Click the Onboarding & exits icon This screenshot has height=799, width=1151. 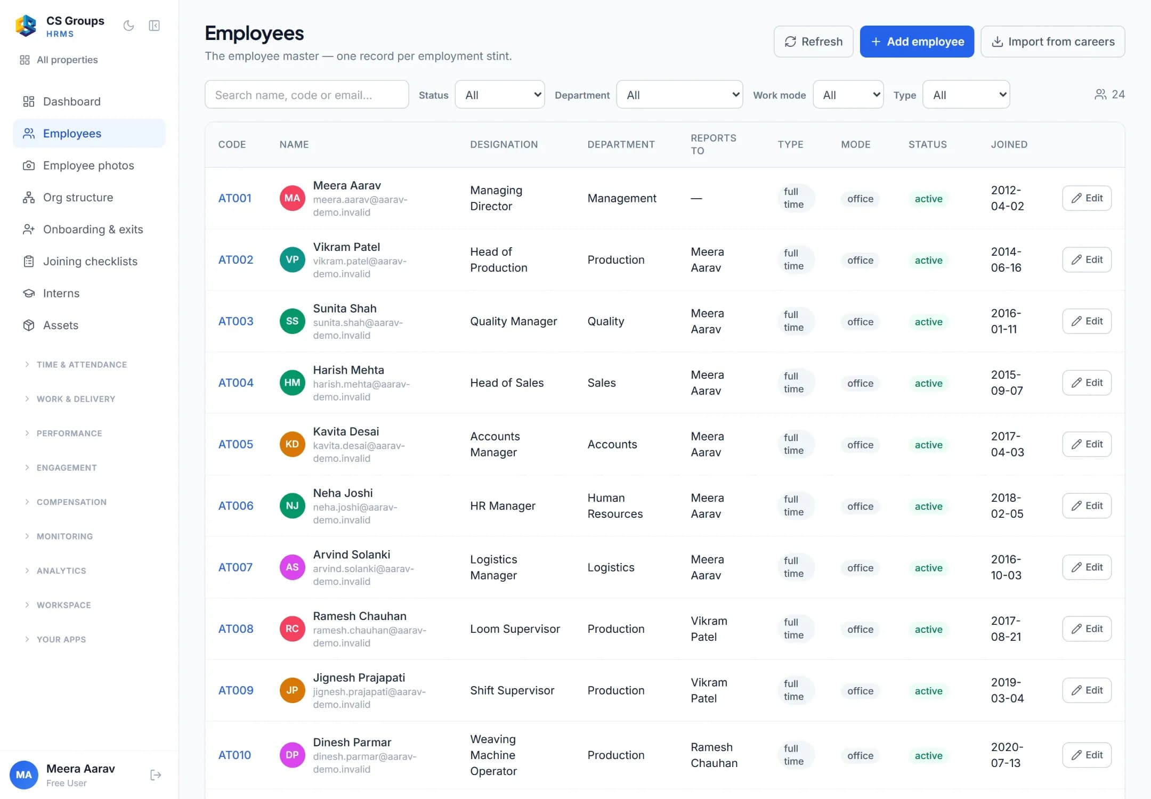tap(29, 229)
